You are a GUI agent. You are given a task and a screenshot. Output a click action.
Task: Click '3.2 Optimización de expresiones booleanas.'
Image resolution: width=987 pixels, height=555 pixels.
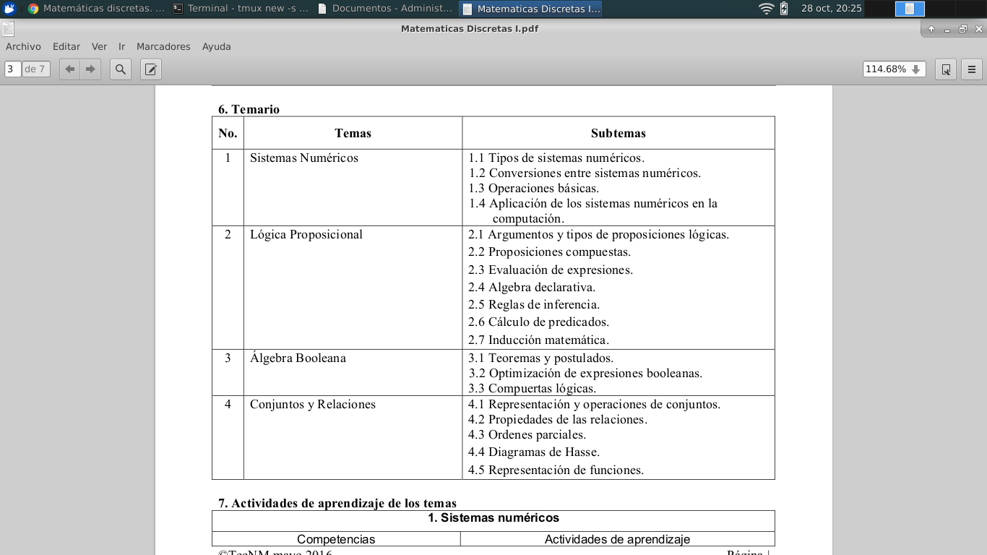point(585,373)
